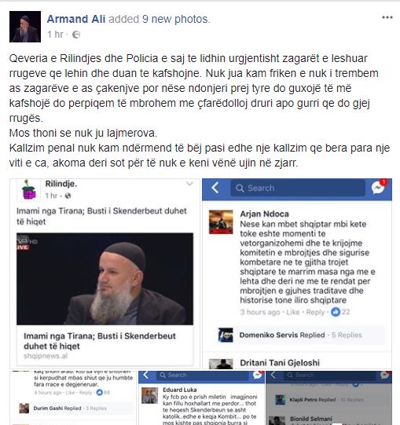Open Armand Ali profile name link
Viewport: 400px width, 425px height.
click(x=76, y=19)
